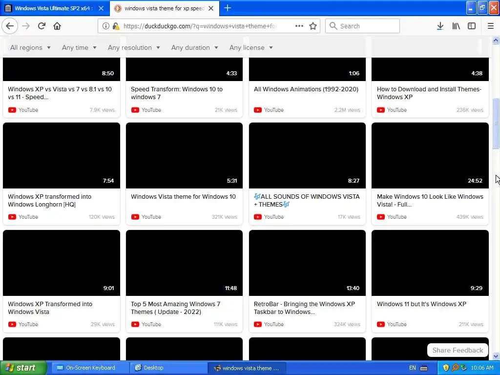Open the downloads panel

click(440, 26)
